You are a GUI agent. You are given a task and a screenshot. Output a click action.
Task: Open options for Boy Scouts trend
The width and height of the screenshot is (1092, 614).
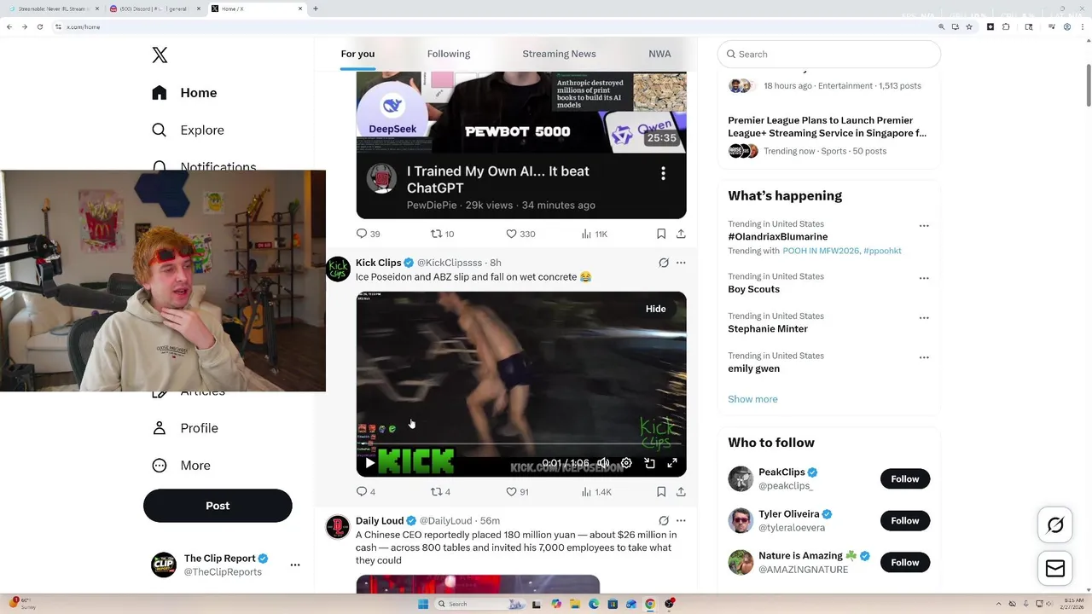pos(924,278)
